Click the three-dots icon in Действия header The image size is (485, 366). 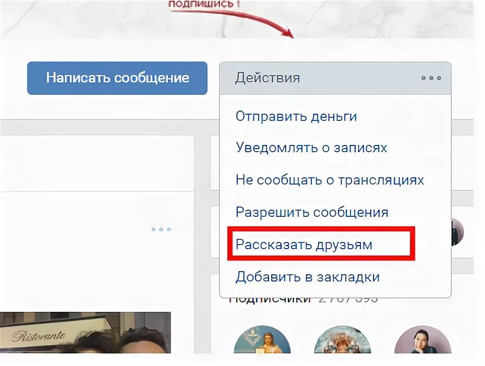(x=431, y=78)
